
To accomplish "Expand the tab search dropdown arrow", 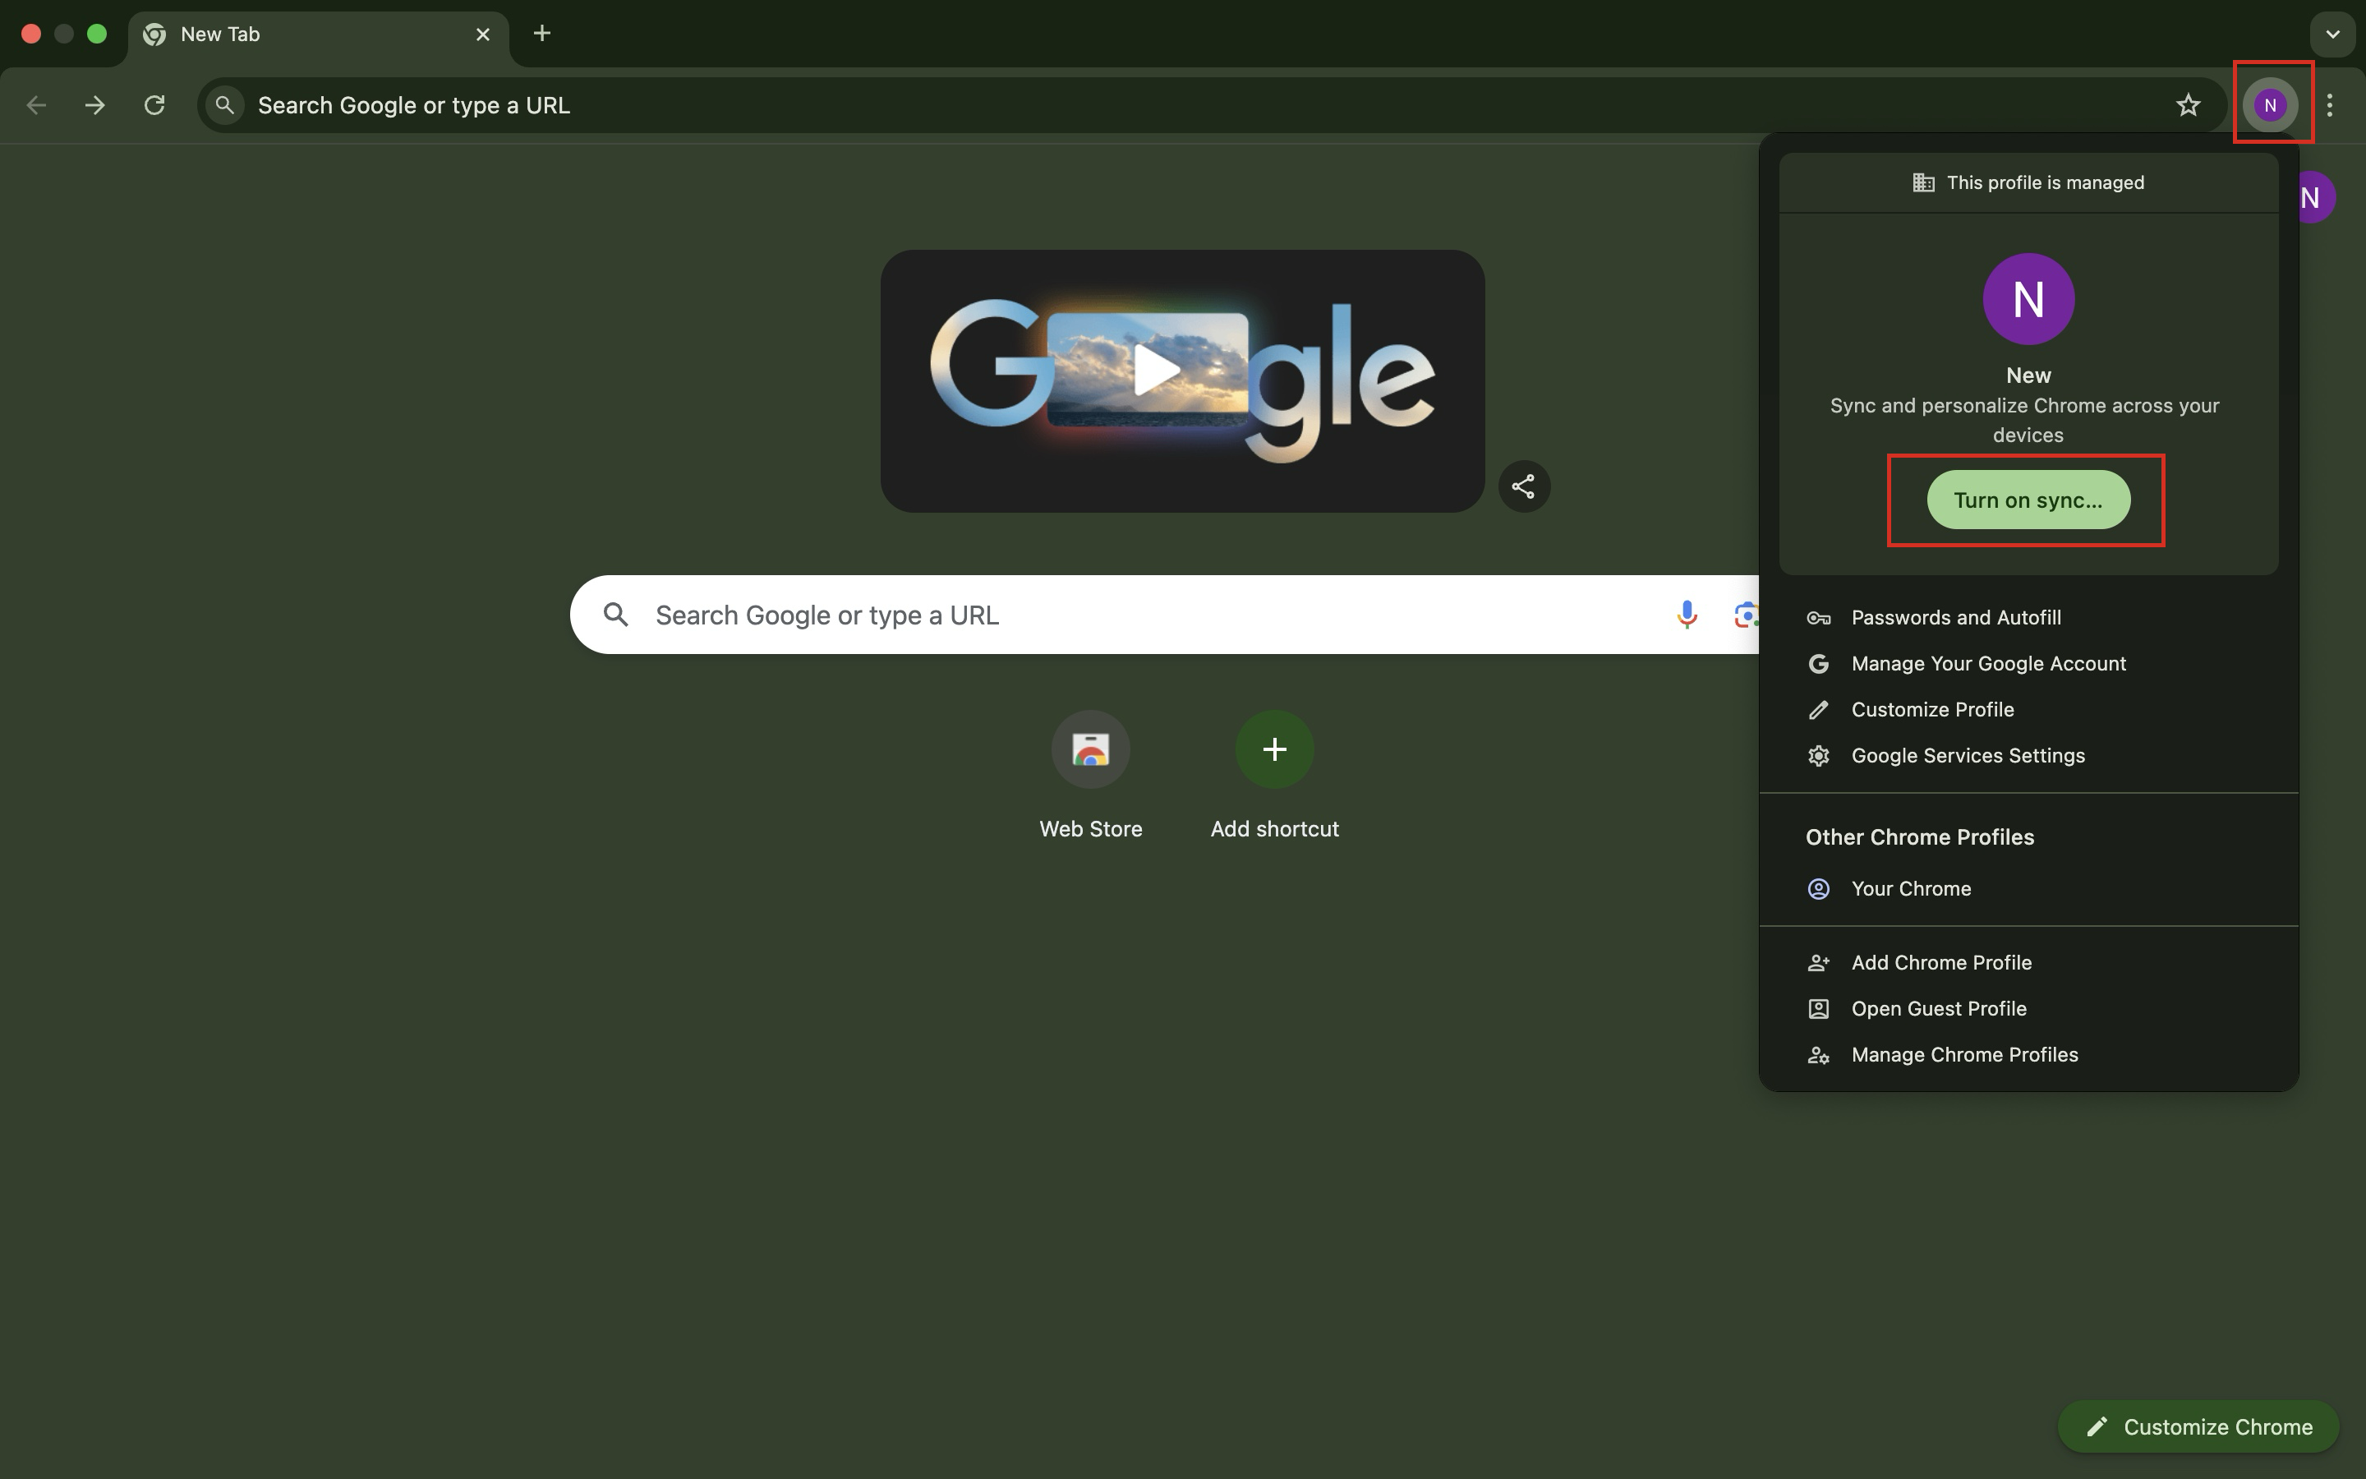I will coord(2331,35).
